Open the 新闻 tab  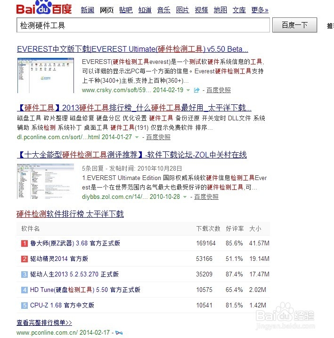click(88, 10)
